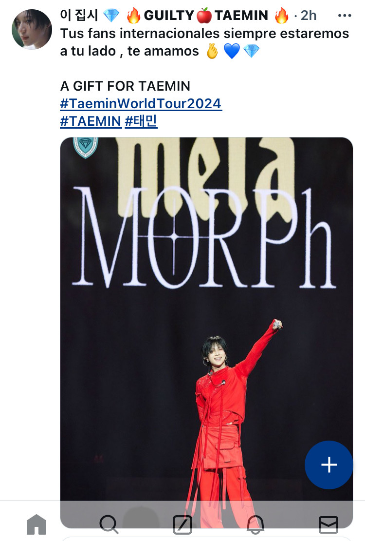This screenshot has width=365, height=541.
Task: Tap the teal shield diamond badge on photo
Action: [86, 147]
